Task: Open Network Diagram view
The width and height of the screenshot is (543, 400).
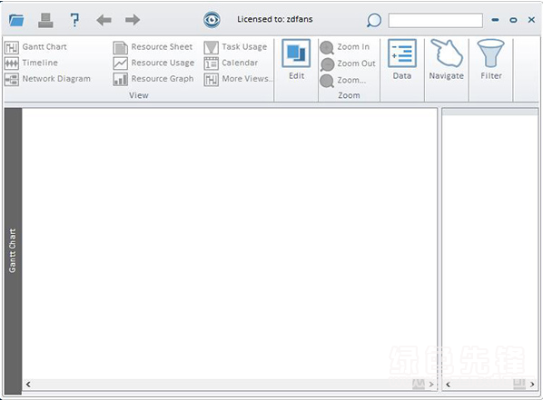Action: (x=47, y=79)
